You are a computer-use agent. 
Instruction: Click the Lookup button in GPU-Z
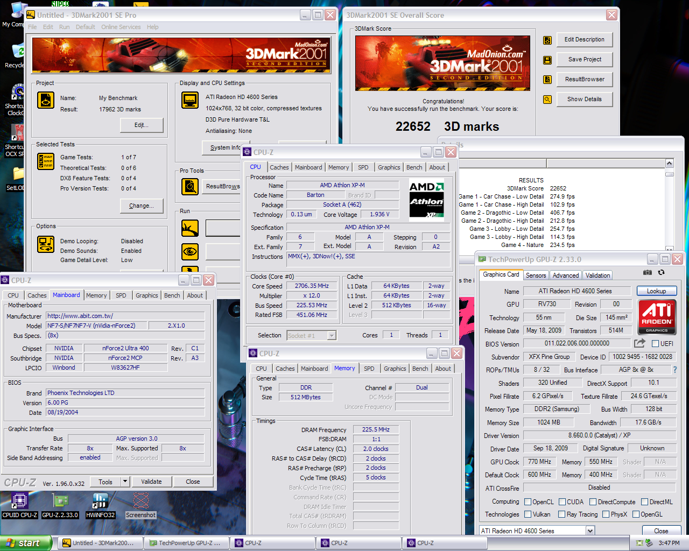[657, 291]
